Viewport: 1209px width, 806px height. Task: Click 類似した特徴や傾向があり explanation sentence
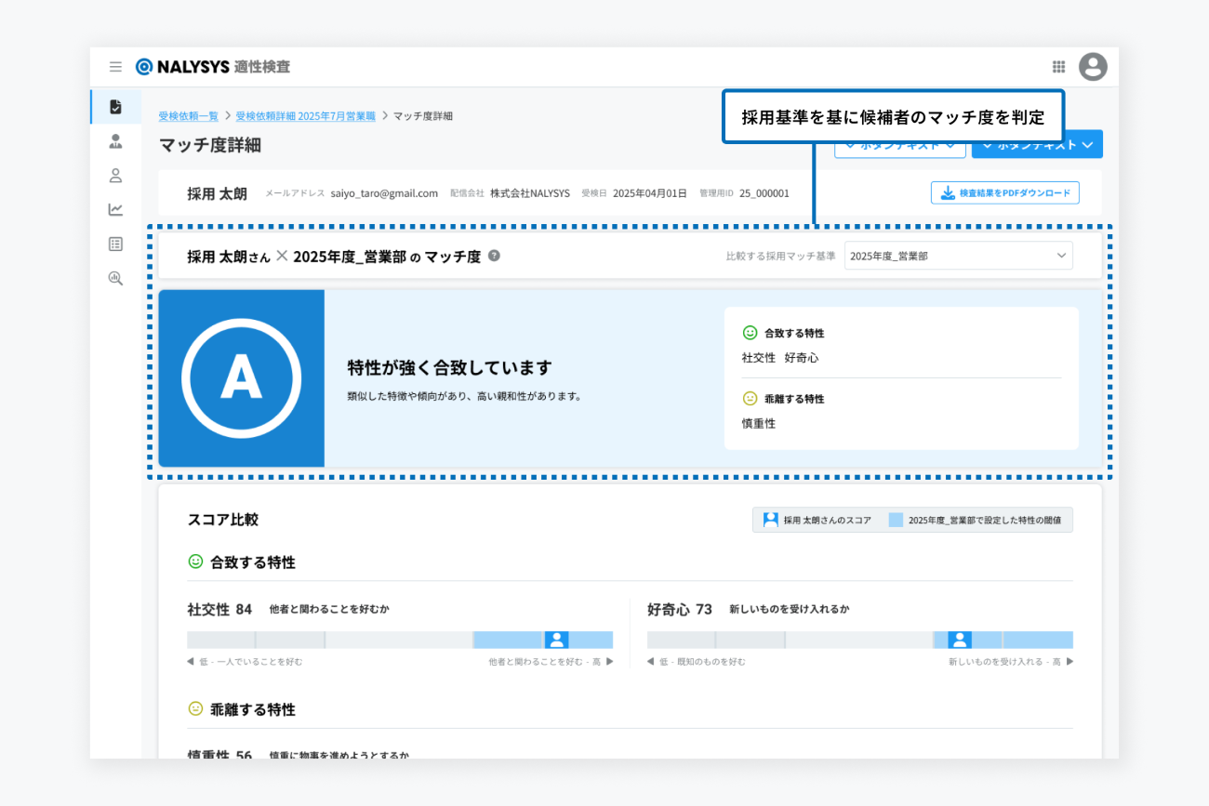coord(464,396)
